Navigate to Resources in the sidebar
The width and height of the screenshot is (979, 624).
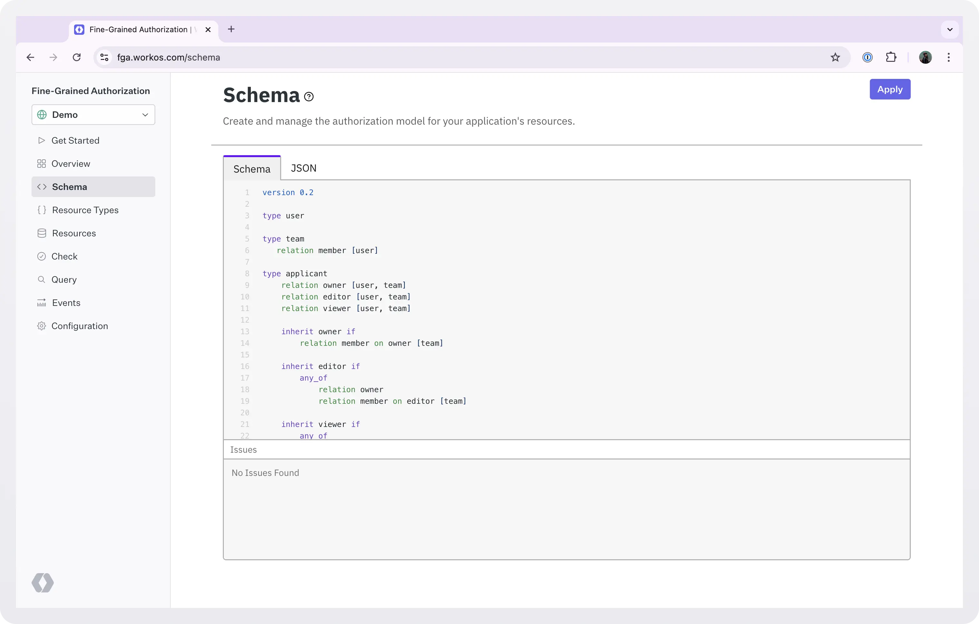93,233
